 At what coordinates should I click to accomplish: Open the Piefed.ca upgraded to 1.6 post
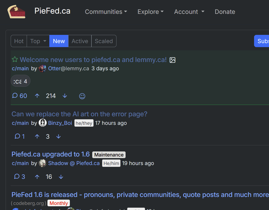51,154
